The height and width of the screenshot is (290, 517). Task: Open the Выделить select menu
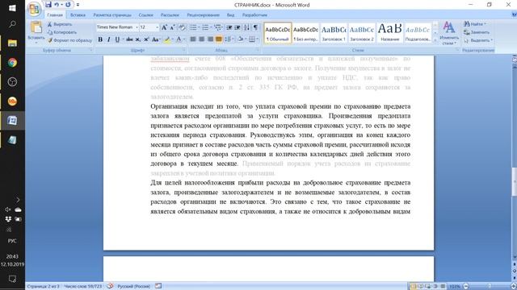coord(477,40)
